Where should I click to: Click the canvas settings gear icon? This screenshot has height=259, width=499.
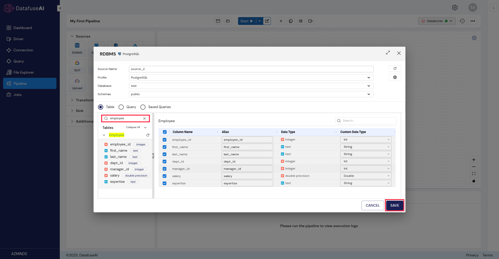474,38
